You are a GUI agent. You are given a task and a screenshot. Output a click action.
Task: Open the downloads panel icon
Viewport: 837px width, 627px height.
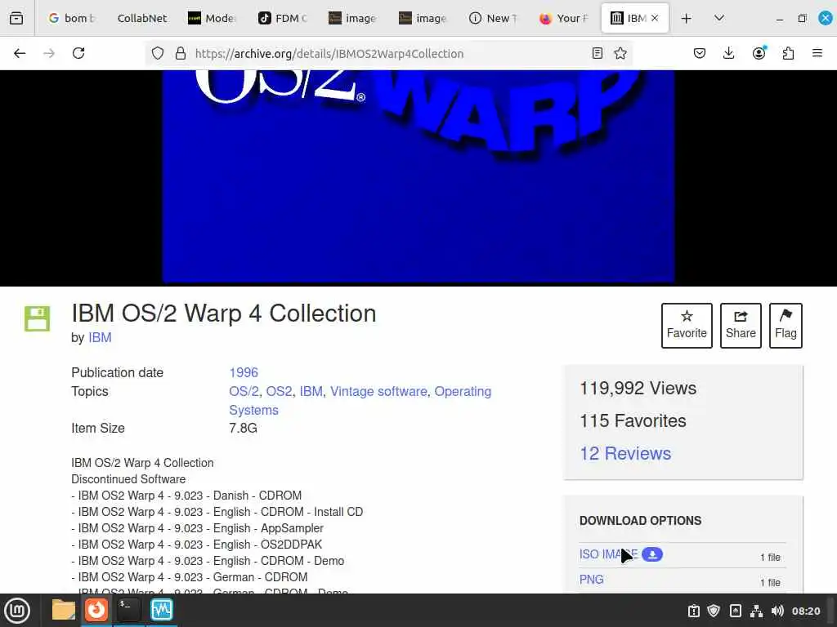click(x=728, y=53)
